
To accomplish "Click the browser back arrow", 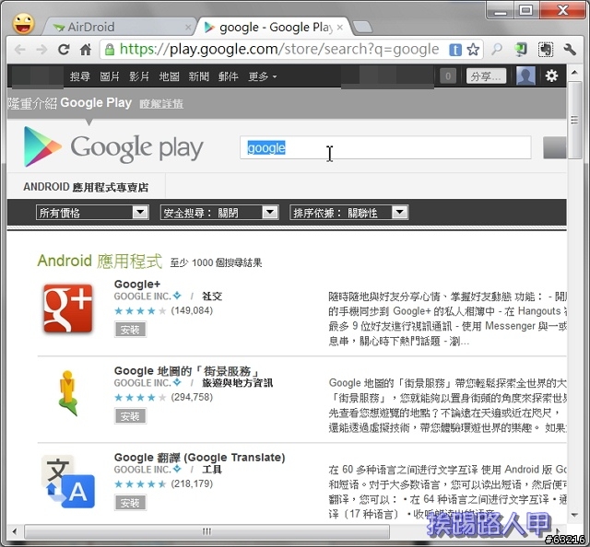I will pos(19,49).
